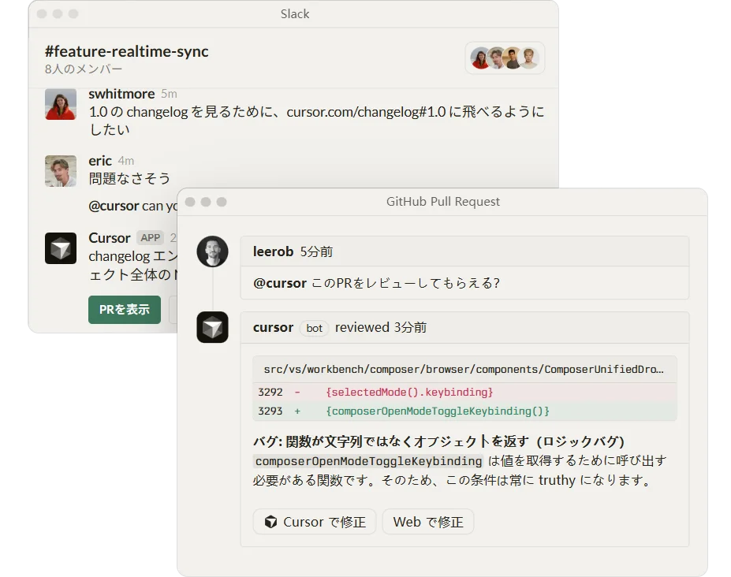Click the Slack window title
The image size is (731, 577).
point(295,14)
